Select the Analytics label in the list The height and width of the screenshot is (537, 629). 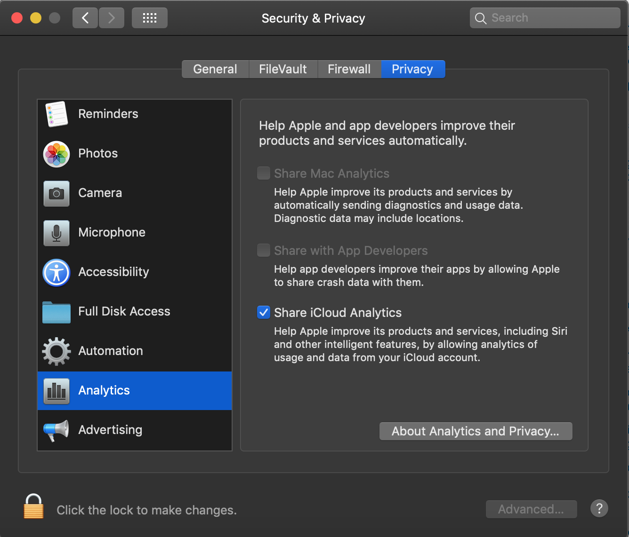104,390
